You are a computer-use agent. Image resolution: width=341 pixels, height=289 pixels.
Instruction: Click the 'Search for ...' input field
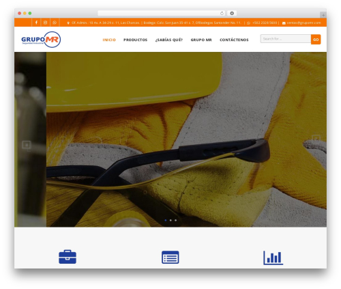coord(286,39)
